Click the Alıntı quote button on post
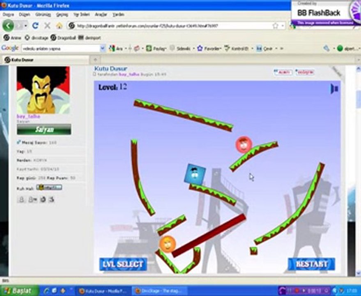The width and height of the screenshot is (361, 296). click(x=283, y=72)
